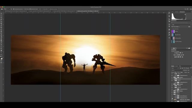The image size is (192, 108).
Task: Select the Hand tool
Action: (x=1, y=51)
